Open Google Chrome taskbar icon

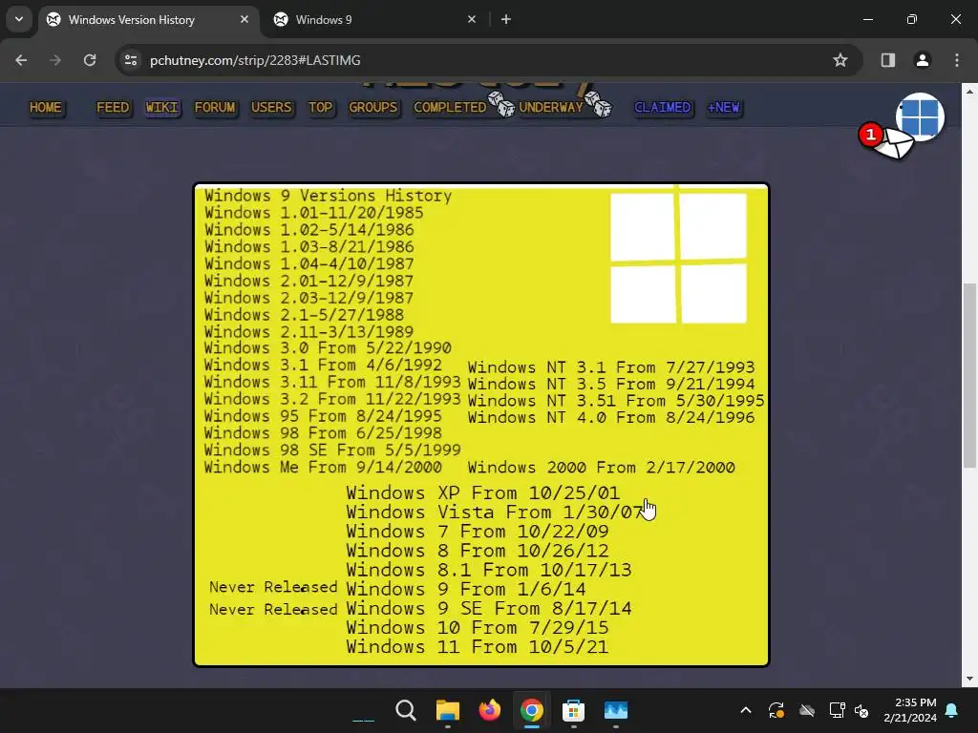[x=531, y=710]
